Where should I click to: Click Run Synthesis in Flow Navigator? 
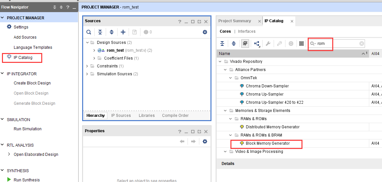(27, 180)
